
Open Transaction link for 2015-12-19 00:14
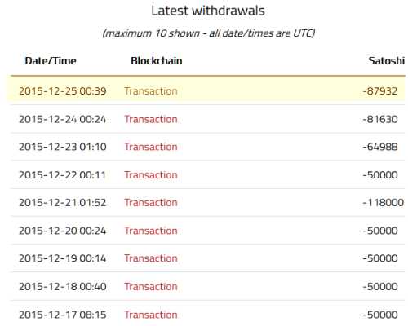coord(151,258)
